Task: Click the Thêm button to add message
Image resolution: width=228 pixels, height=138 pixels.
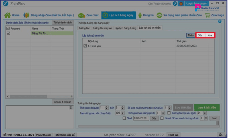Action: click(191, 35)
